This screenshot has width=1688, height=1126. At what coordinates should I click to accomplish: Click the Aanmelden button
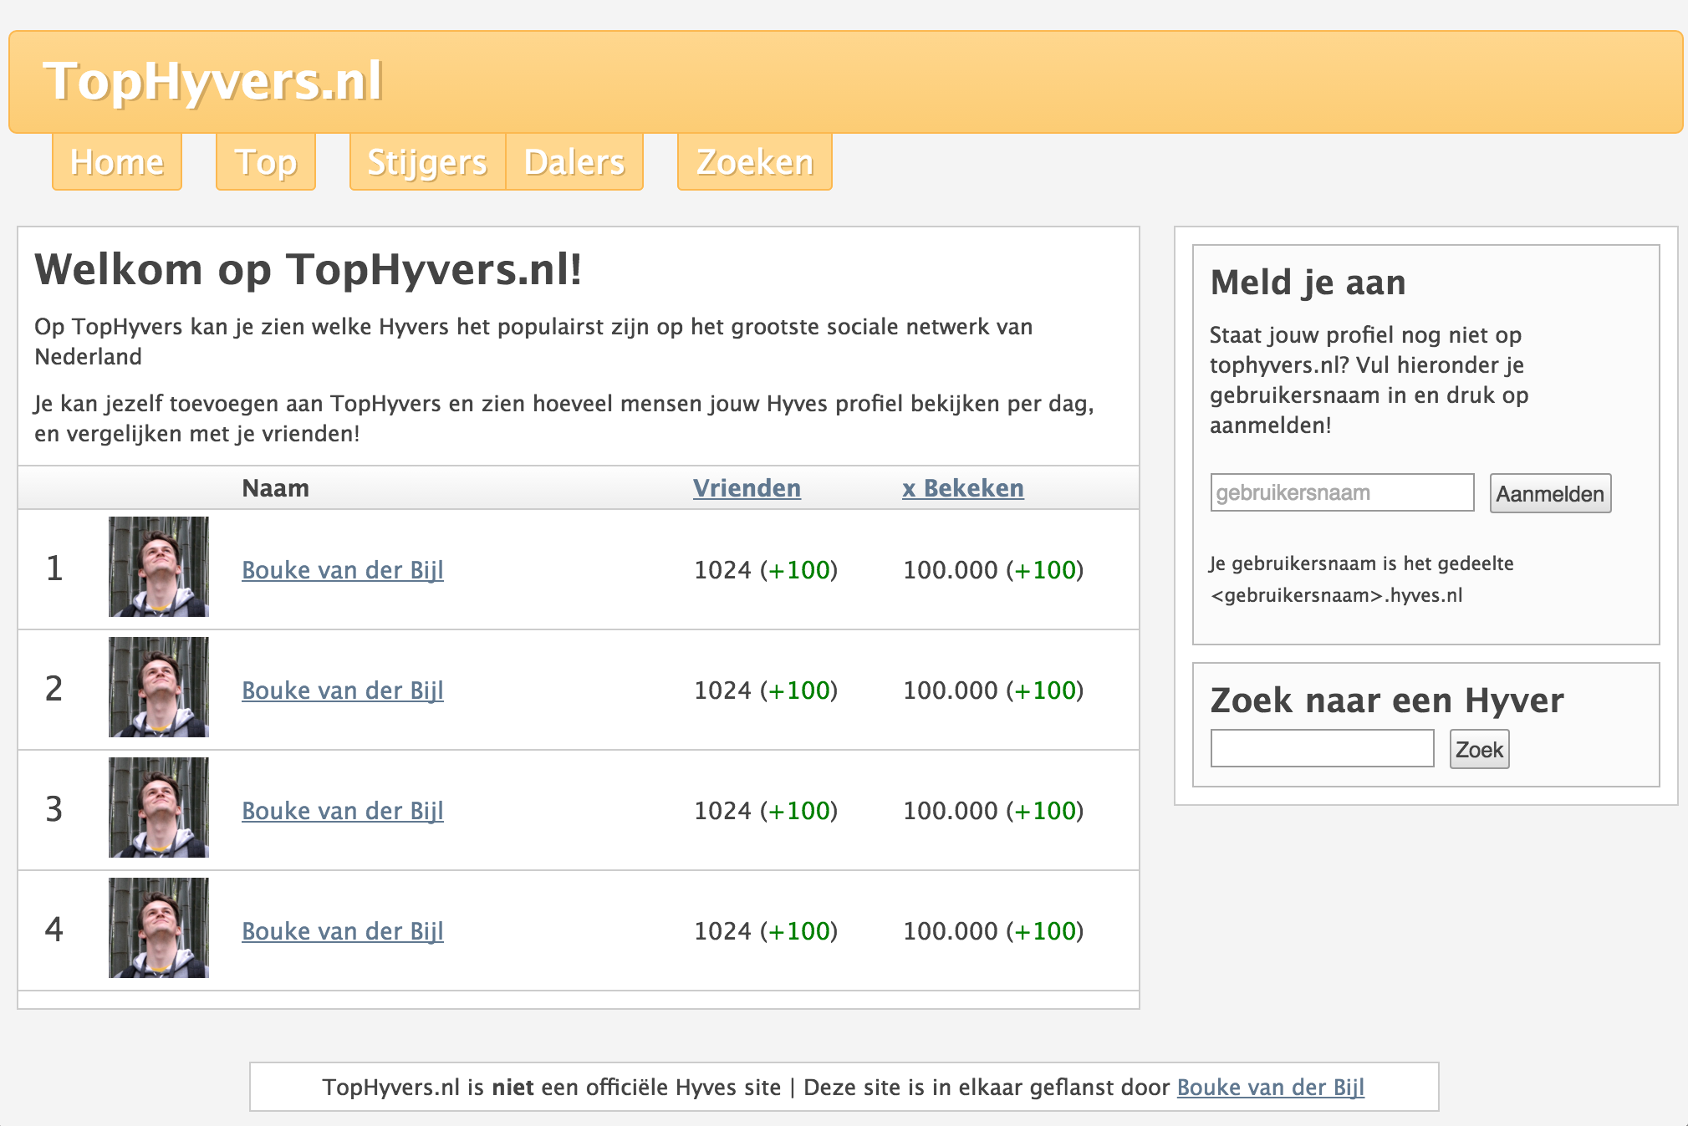(x=1550, y=493)
